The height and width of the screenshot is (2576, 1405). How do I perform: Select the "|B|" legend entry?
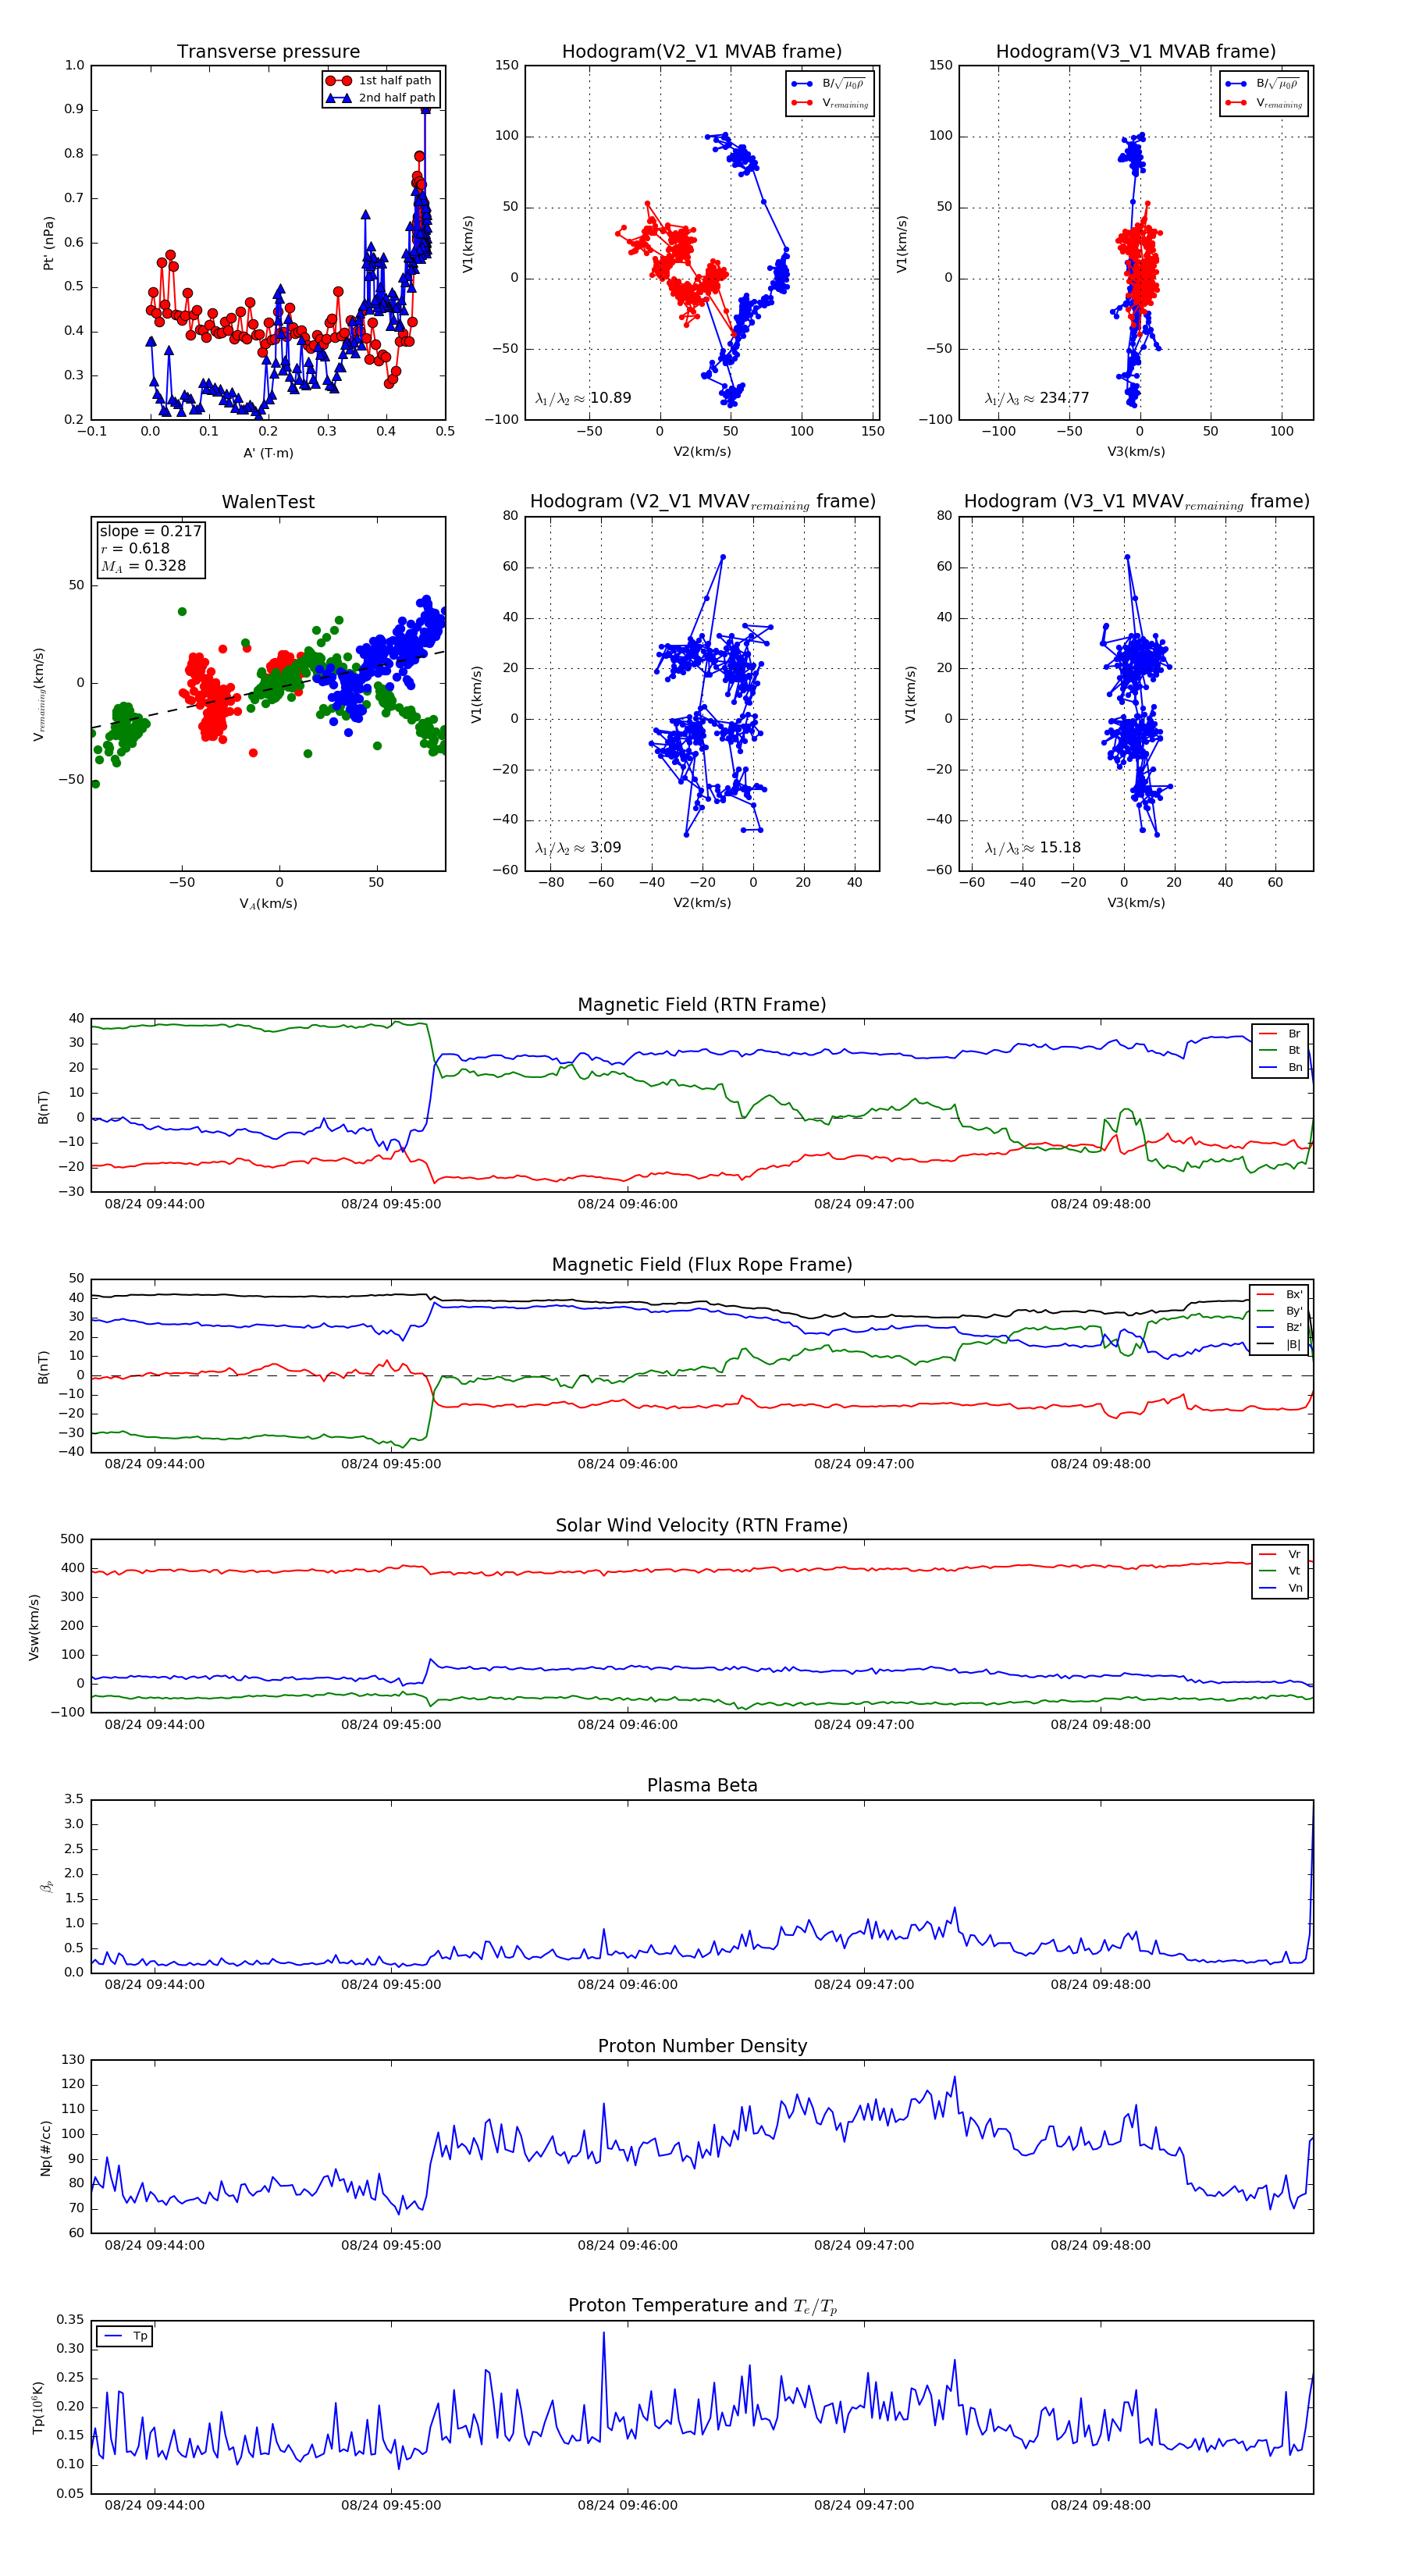[x=1280, y=1345]
